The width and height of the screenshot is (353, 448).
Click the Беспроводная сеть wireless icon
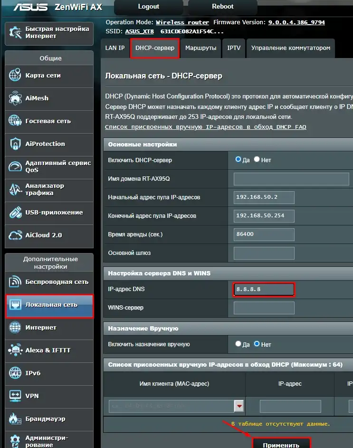click(x=15, y=282)
